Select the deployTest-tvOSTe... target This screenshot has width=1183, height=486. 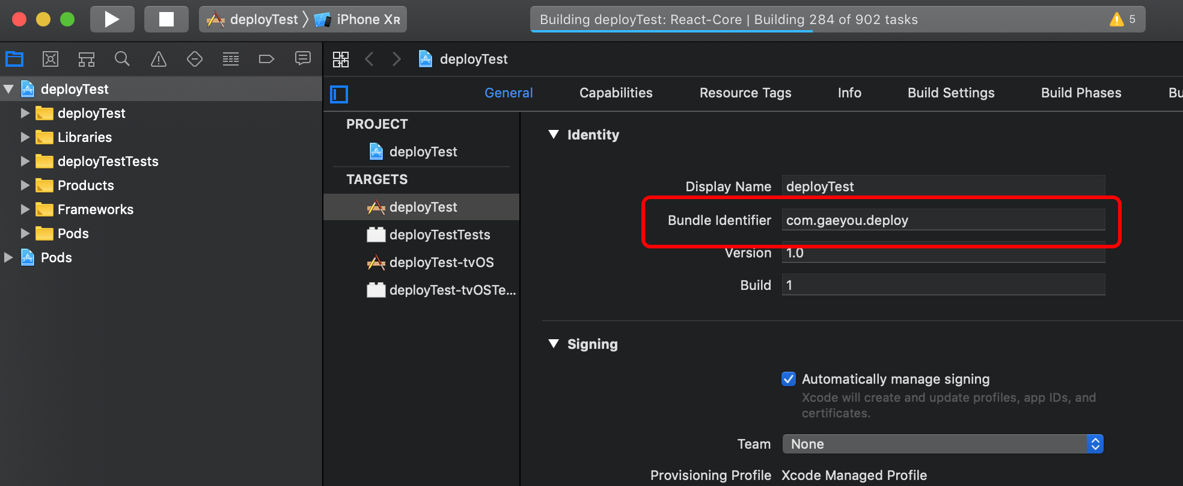pyautogui.click(x=421, y=290)
